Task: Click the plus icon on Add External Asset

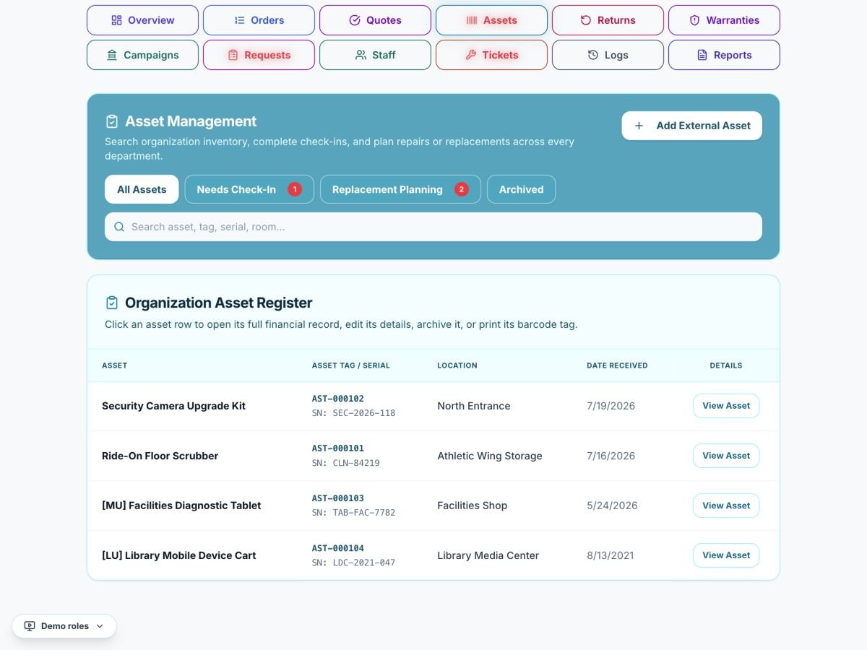Action: click(x=639, y=126)
